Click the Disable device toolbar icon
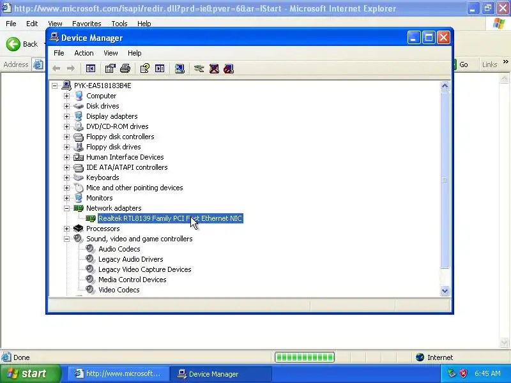This screenshot has width=511, height=383. pyautogui.click(x=229, y=68)
